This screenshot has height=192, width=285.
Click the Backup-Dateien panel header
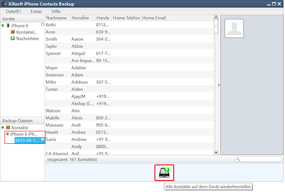(23, 121)
